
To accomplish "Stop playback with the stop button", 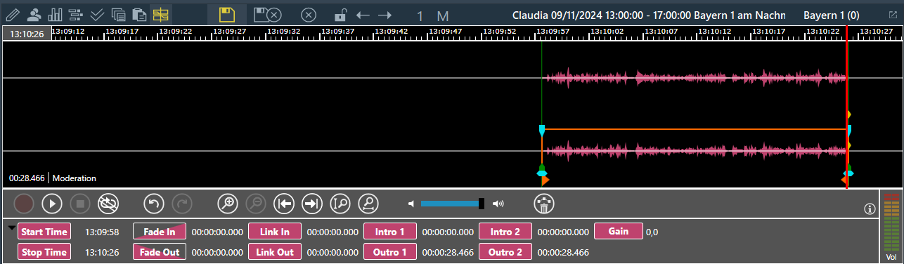I will click(x=80, y=204).
